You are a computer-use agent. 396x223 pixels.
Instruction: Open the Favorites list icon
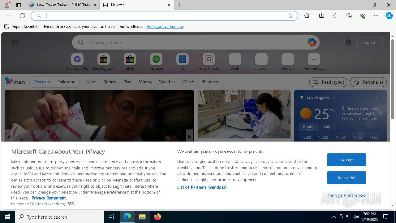point(335,16)
